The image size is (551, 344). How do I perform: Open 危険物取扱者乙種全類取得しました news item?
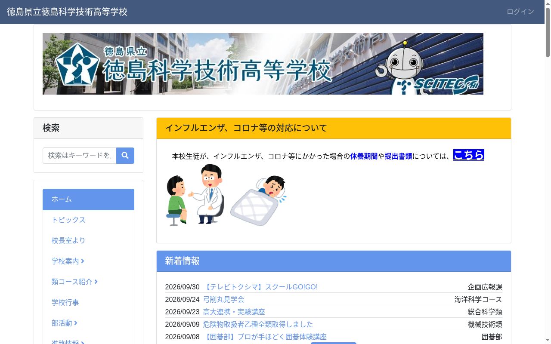click(258, 325)
